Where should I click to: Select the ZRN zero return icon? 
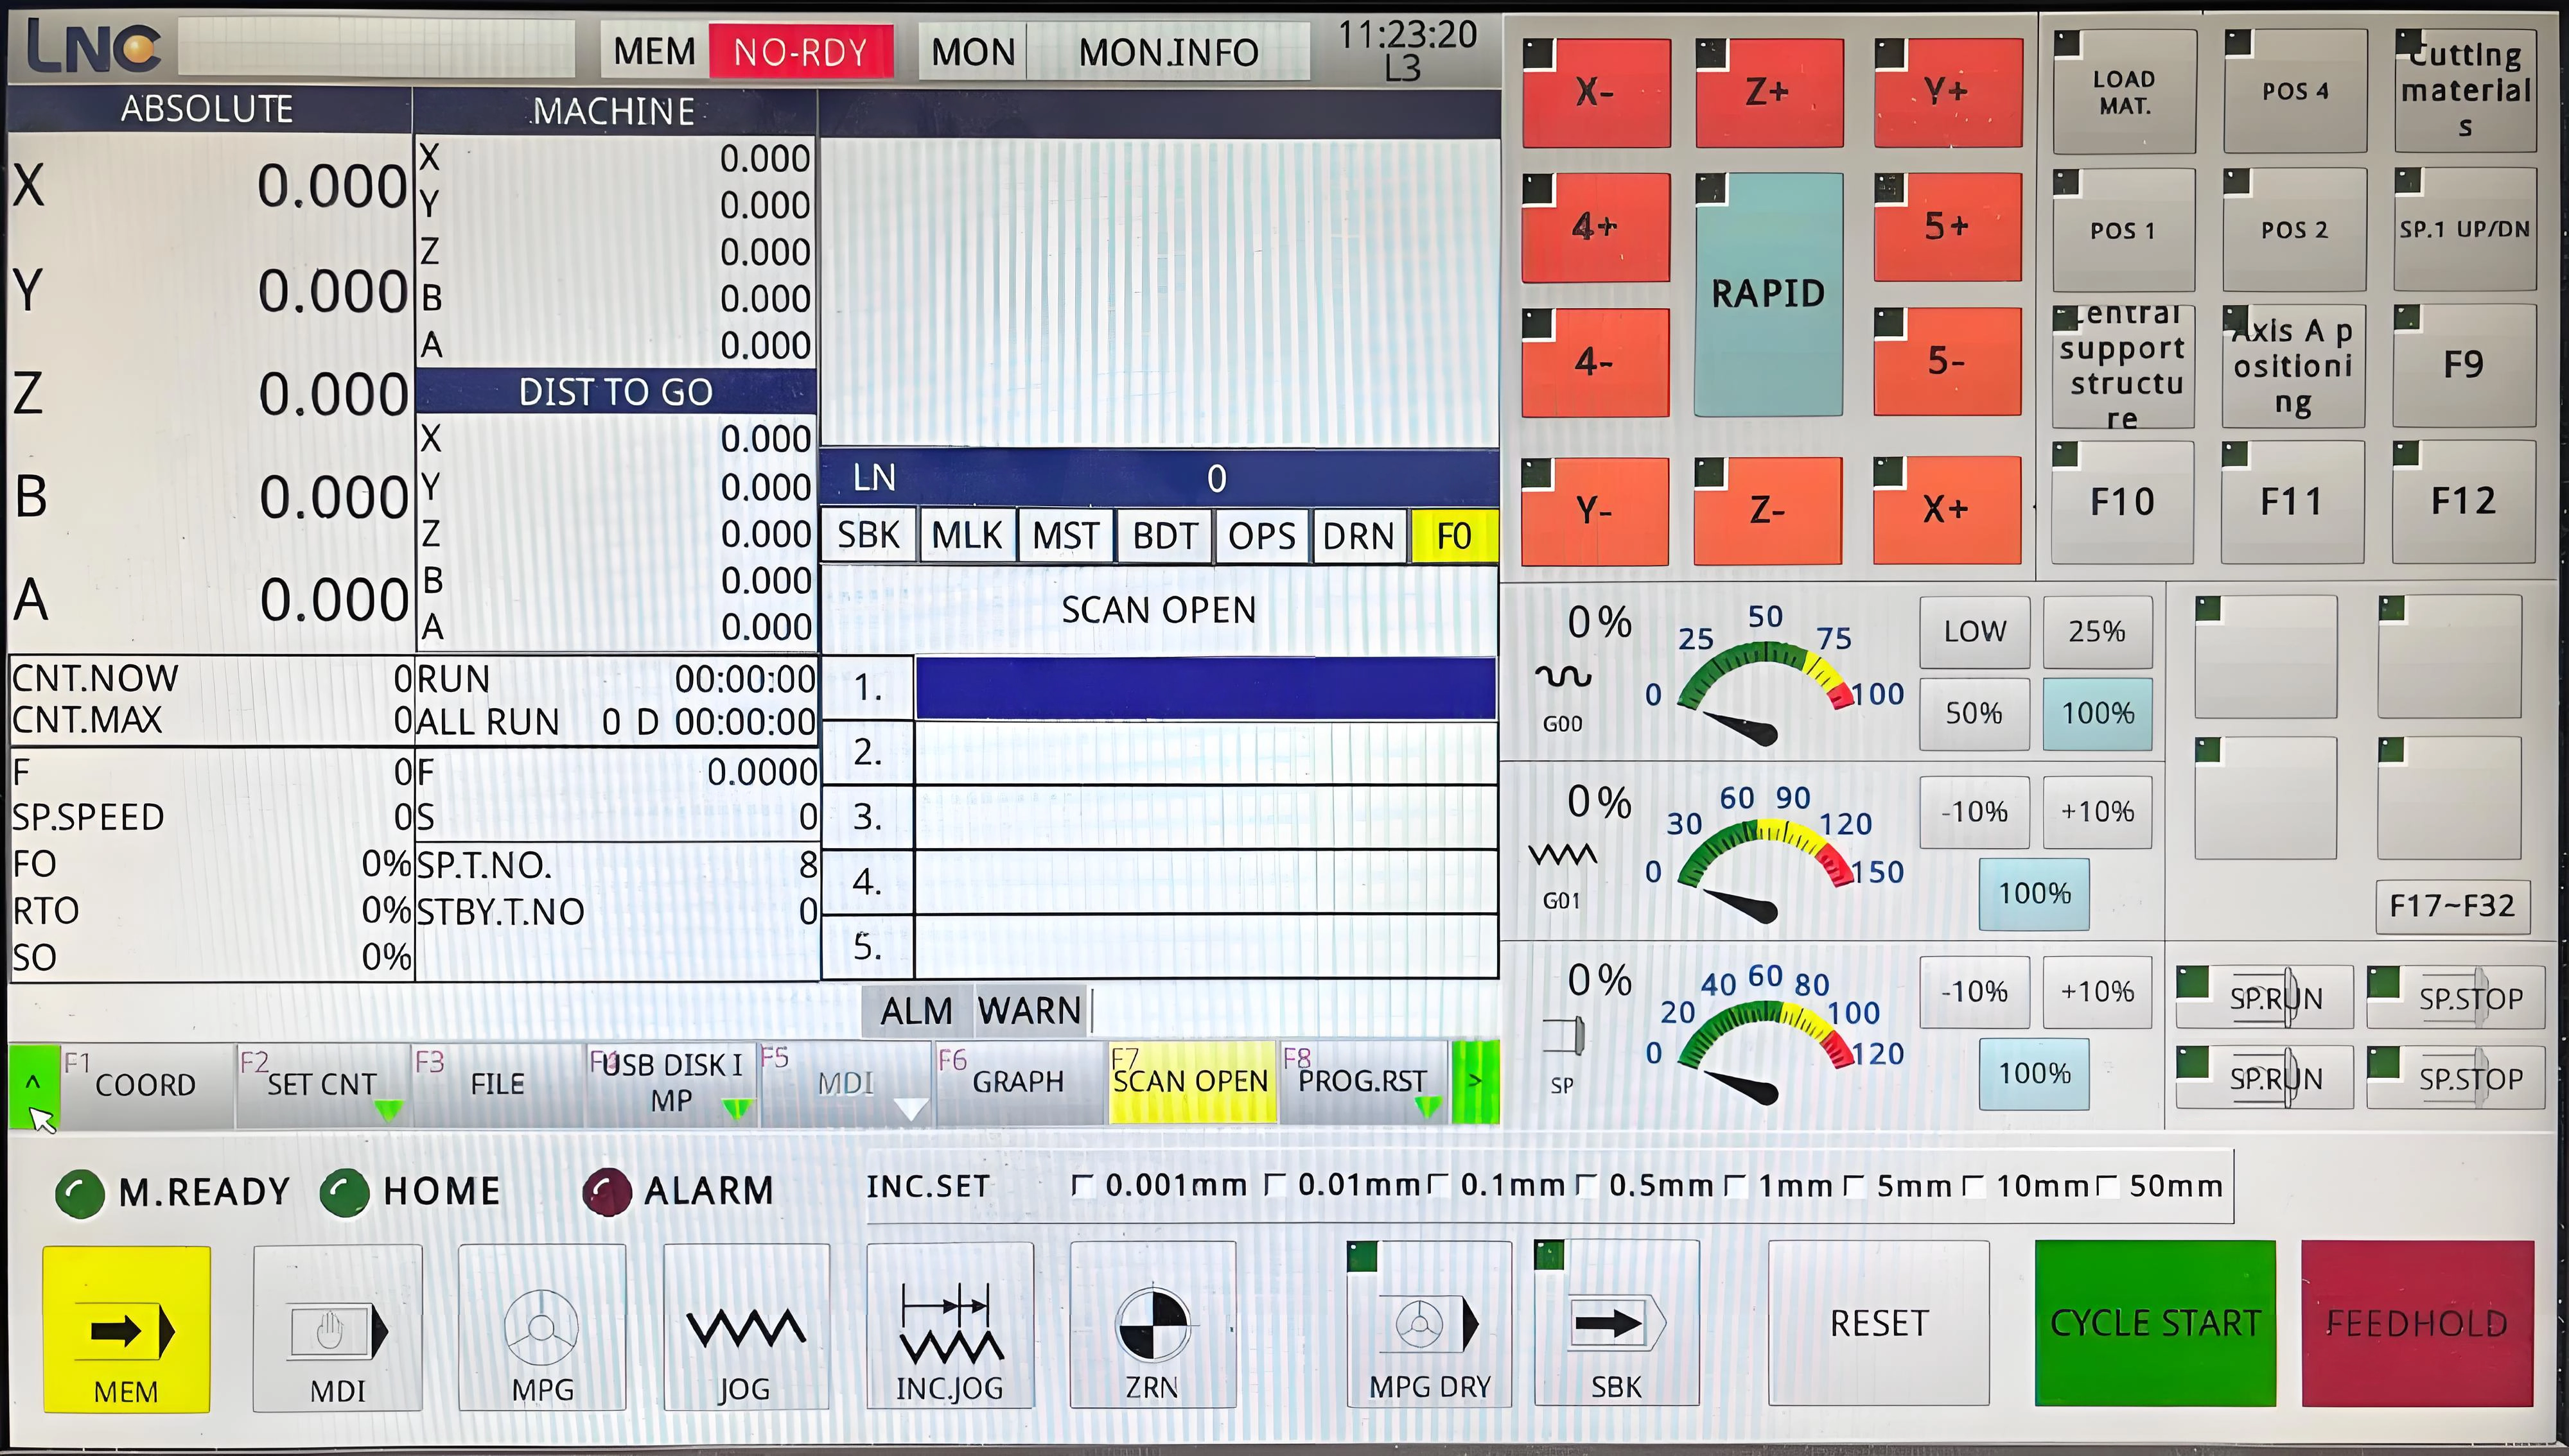pos(1152,1325)
